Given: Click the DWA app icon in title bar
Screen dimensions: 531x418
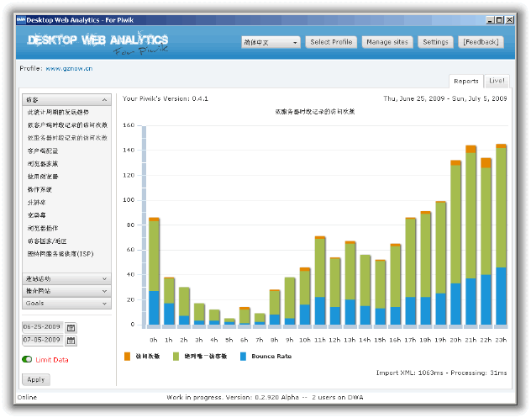Looking at the screenshot, I should point(21,20).
